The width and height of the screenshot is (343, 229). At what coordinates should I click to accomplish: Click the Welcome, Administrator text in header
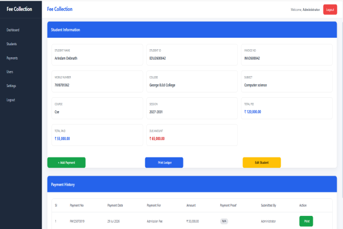tap(305, 10)
